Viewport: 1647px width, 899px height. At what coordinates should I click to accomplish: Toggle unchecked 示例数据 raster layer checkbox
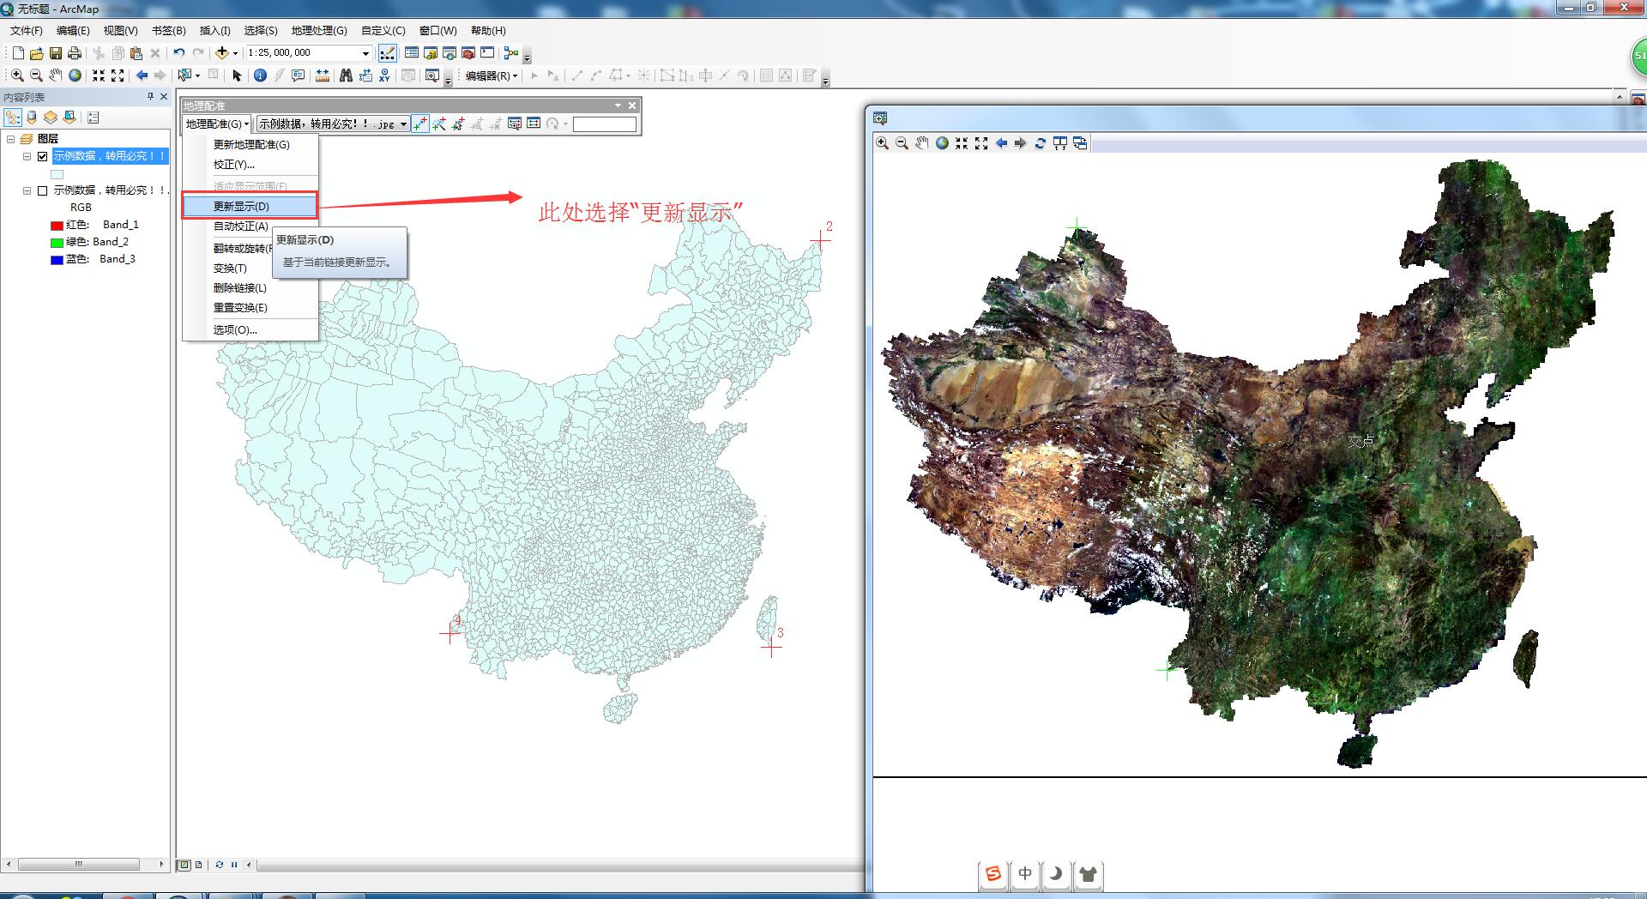click(x=43, y=190)
